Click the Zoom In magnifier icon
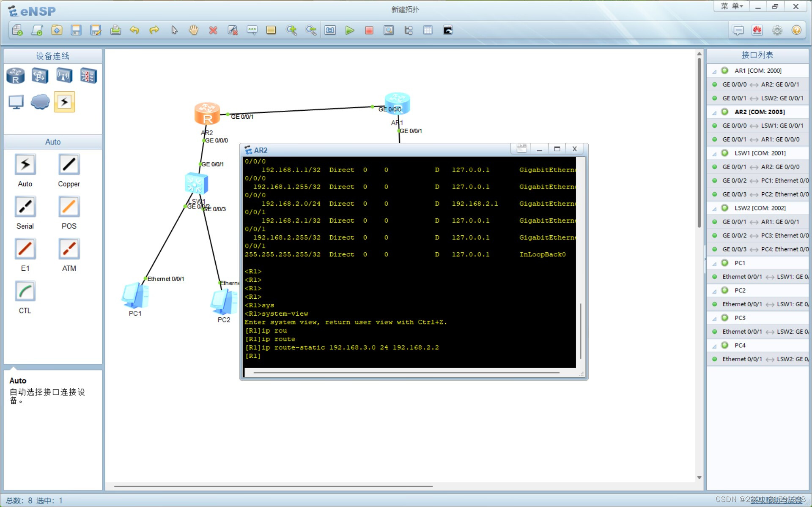 (x=291, y=30)
